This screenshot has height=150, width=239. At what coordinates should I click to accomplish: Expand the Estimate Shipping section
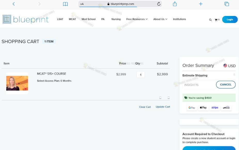coord(209,75)
